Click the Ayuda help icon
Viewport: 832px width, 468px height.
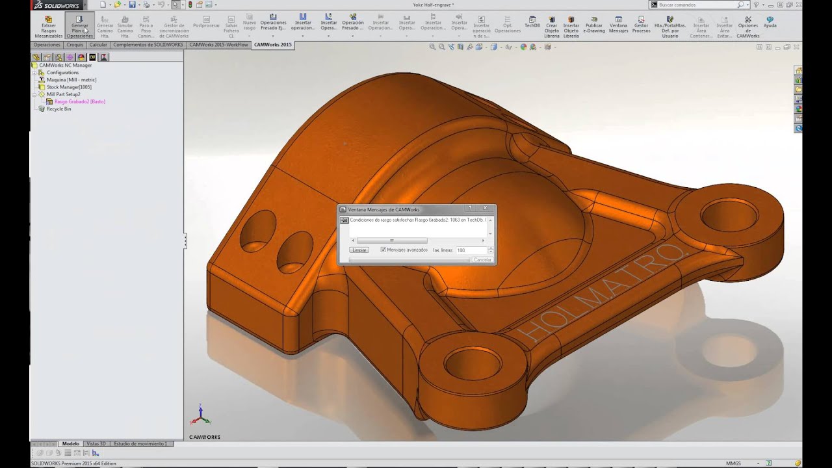tap(770, 23)
